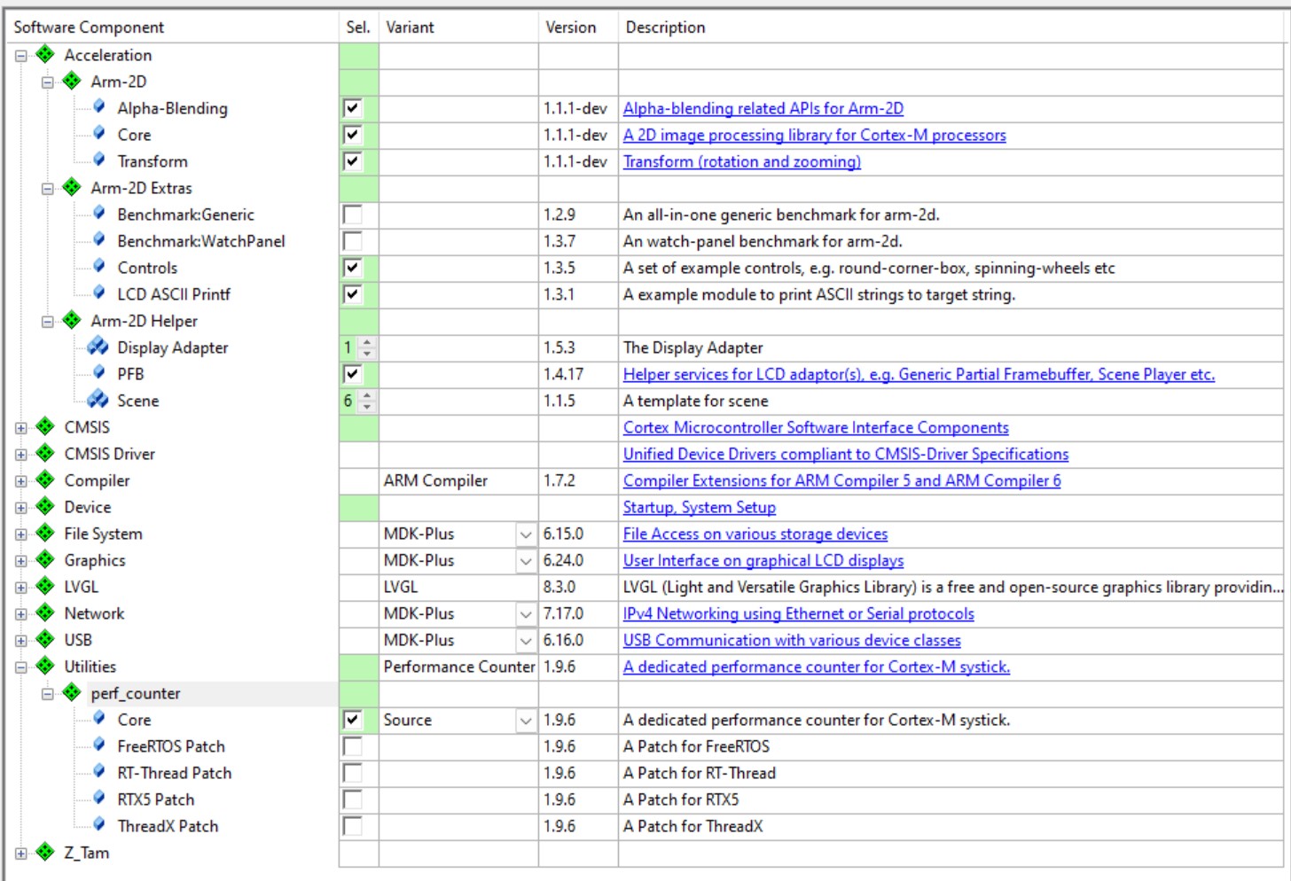
Task: Click the Arm-2D green diamond icon
Action: click(x=72, y=82)
